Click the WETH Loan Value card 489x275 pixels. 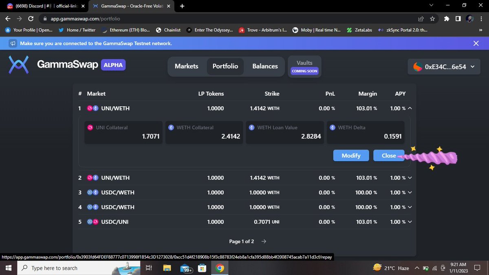coord(284,132)
